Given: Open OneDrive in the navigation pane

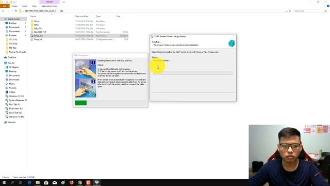Looking at the screenshot, I should click(12, 57).
